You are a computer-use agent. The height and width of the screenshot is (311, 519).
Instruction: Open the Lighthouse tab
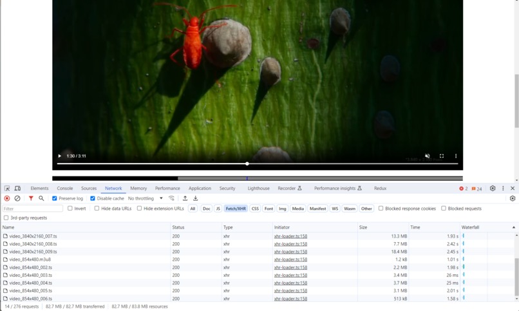tap(258, 188)
